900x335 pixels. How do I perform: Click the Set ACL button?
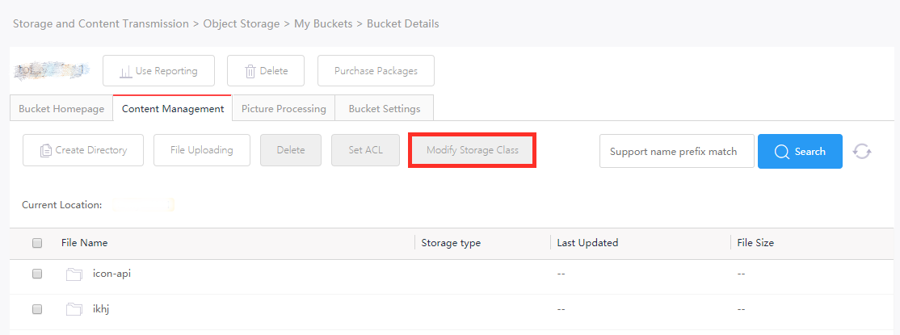[x=366, y=150]
